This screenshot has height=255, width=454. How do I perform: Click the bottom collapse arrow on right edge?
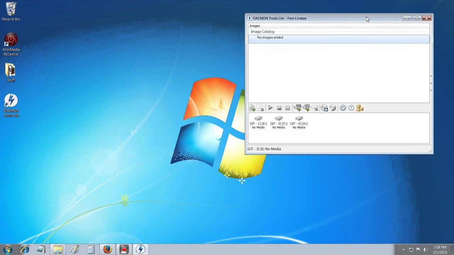pos(431,90)
